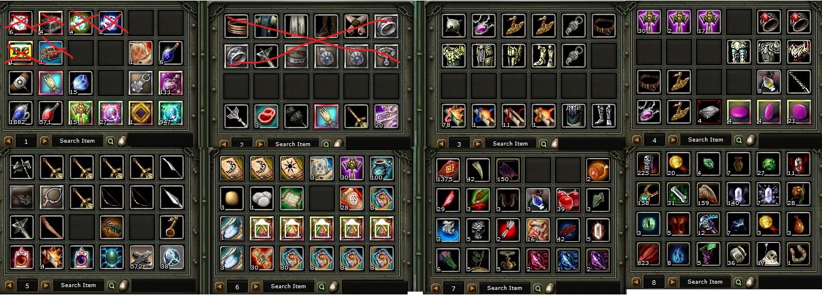The width and height of the screenshot is (822, 295).
Task: Select the empty slot beside the purple wing item
Action: pos(537,169)
